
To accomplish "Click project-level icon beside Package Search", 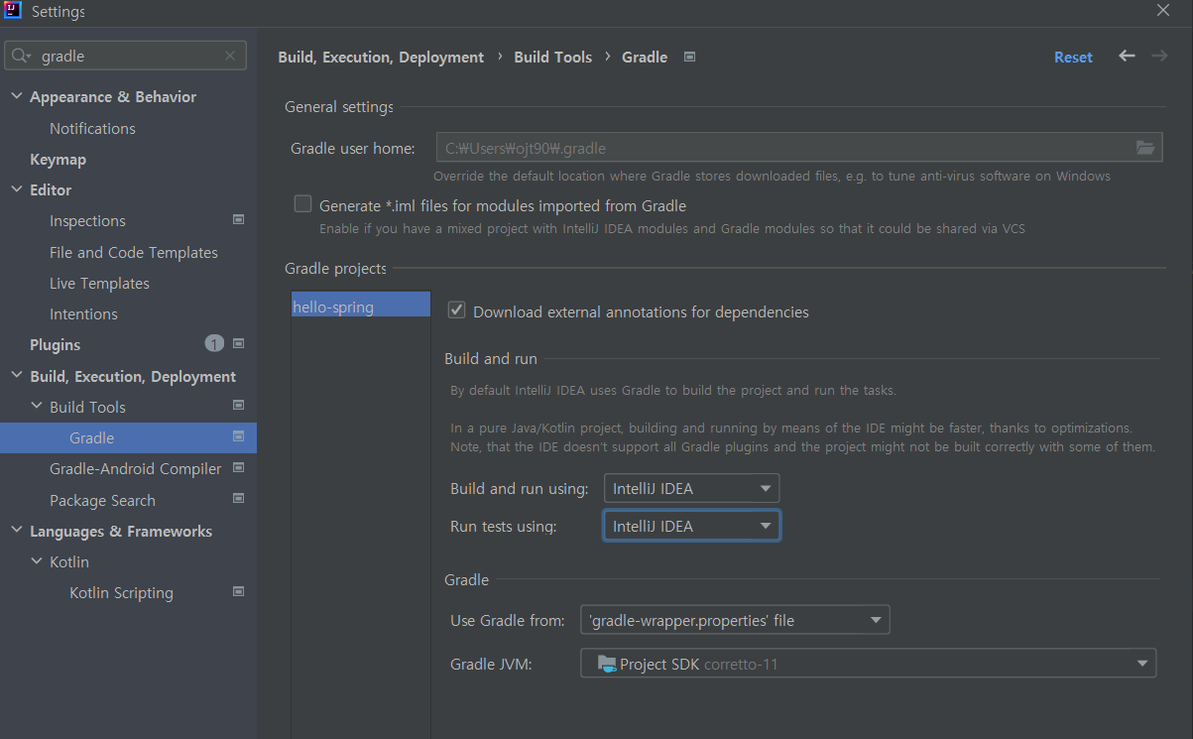I will point(238,499).
